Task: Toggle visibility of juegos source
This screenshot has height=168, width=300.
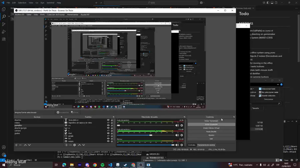Action: 108,141
